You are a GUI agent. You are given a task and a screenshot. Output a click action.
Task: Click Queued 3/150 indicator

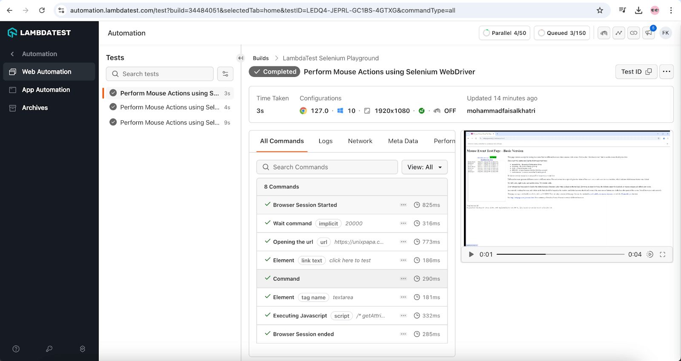(x=562, y=33)
